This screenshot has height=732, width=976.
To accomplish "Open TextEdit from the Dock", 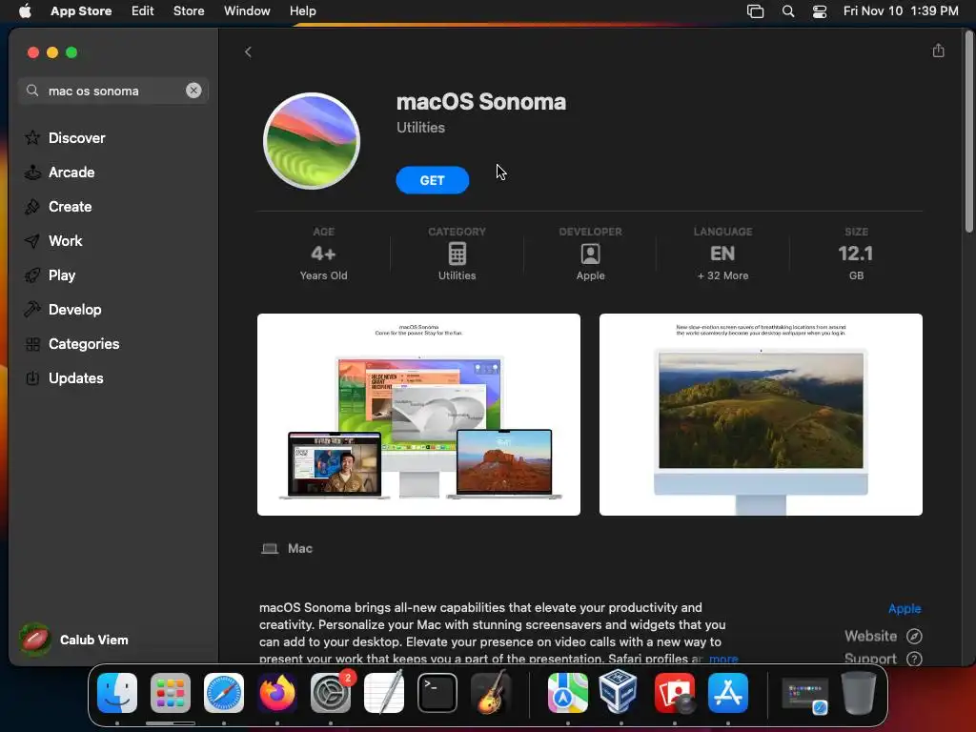I will coord(384,693).
